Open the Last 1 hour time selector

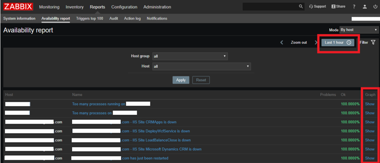338,43
